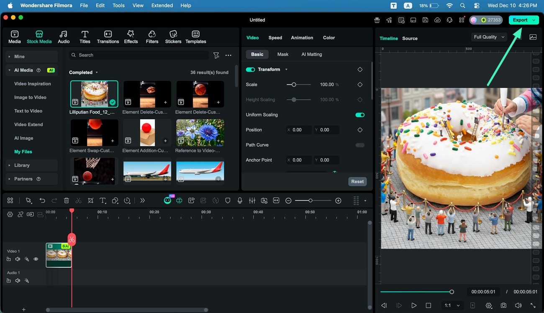Switch to the Animation tab

[x=302, y=38]
